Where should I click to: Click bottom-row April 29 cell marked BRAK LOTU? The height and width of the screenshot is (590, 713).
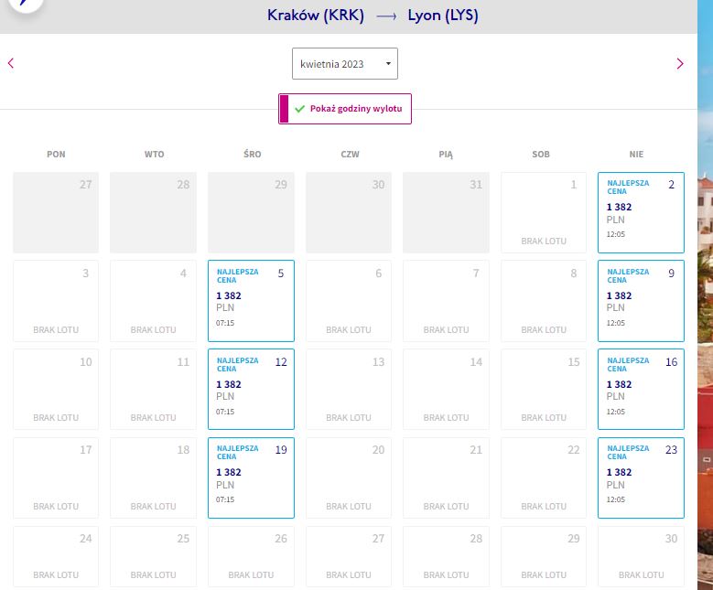tap(544, 557)
